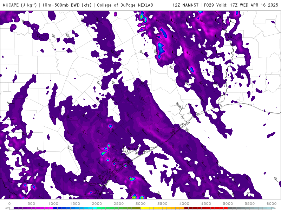This screenshot has width=281, height=210.
Task: Pick the yellow swatch below 3000
Action: (x=143, y=208)
